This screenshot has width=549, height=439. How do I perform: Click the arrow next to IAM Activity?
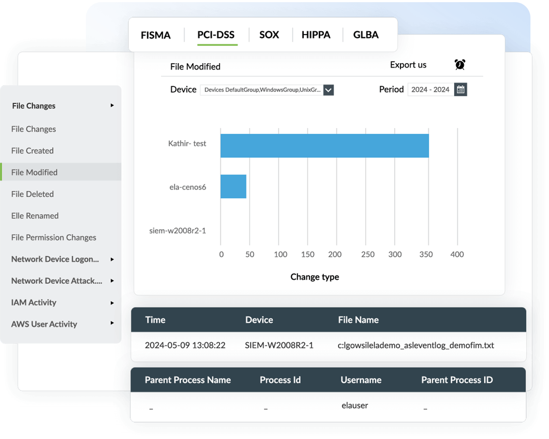112,302
